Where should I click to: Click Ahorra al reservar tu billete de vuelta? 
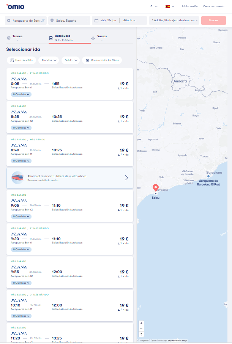coord(70,178)
